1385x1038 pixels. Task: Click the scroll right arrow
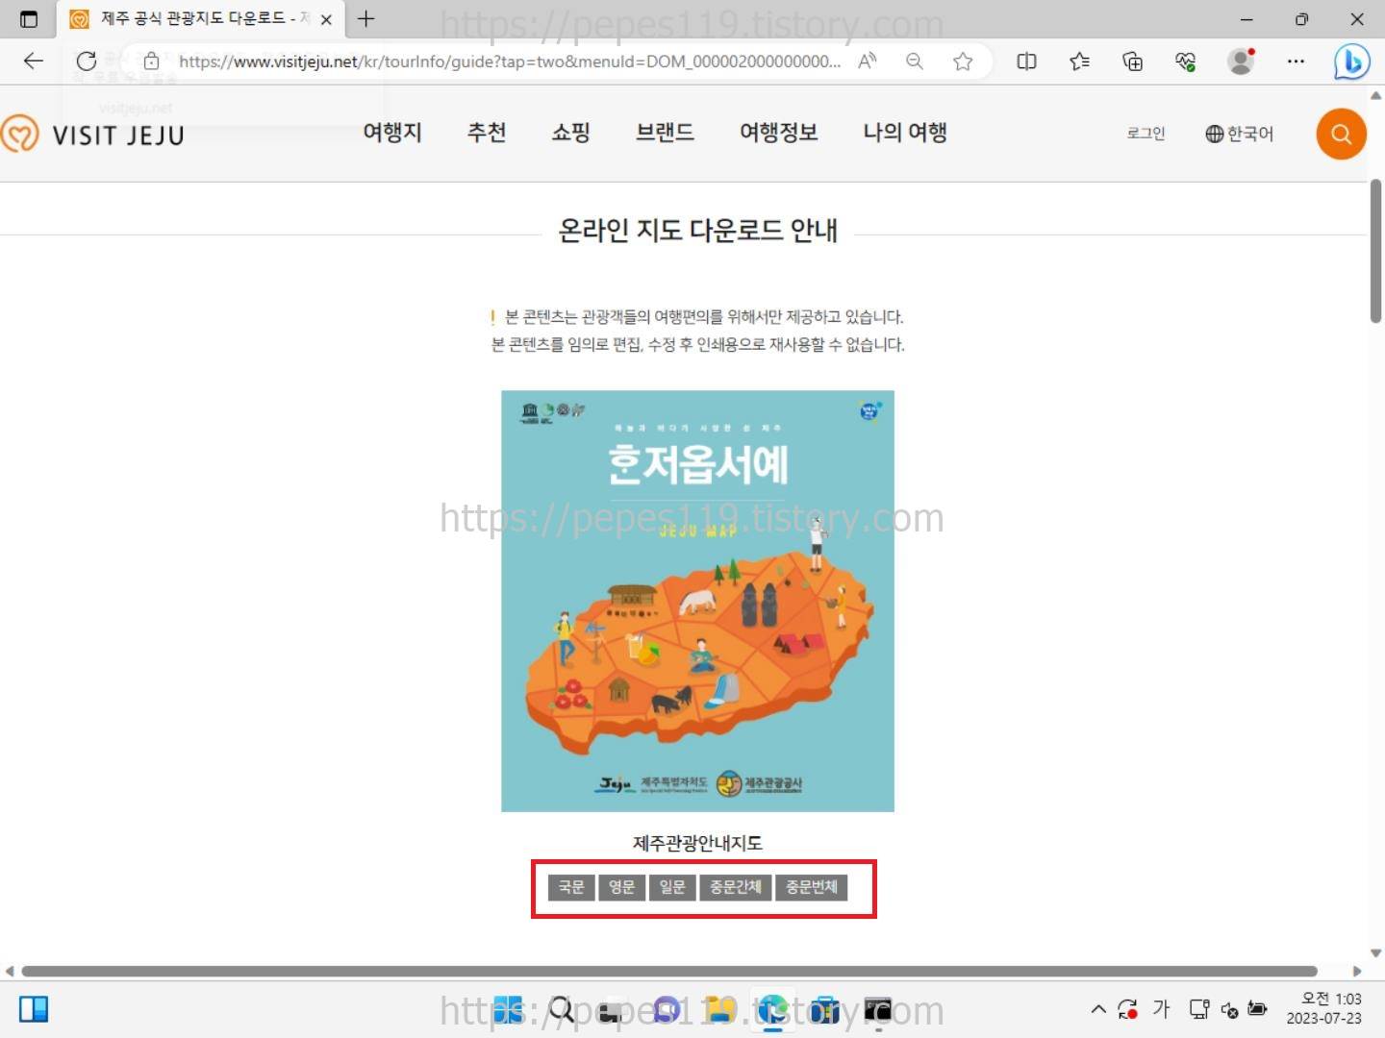[1357, 971]
